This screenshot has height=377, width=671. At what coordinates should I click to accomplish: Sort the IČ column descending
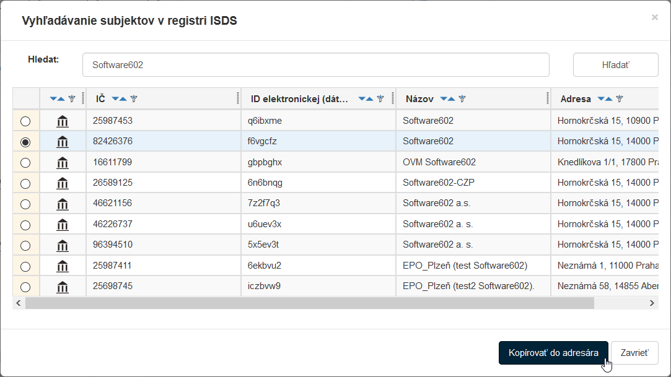coord(115,99)
